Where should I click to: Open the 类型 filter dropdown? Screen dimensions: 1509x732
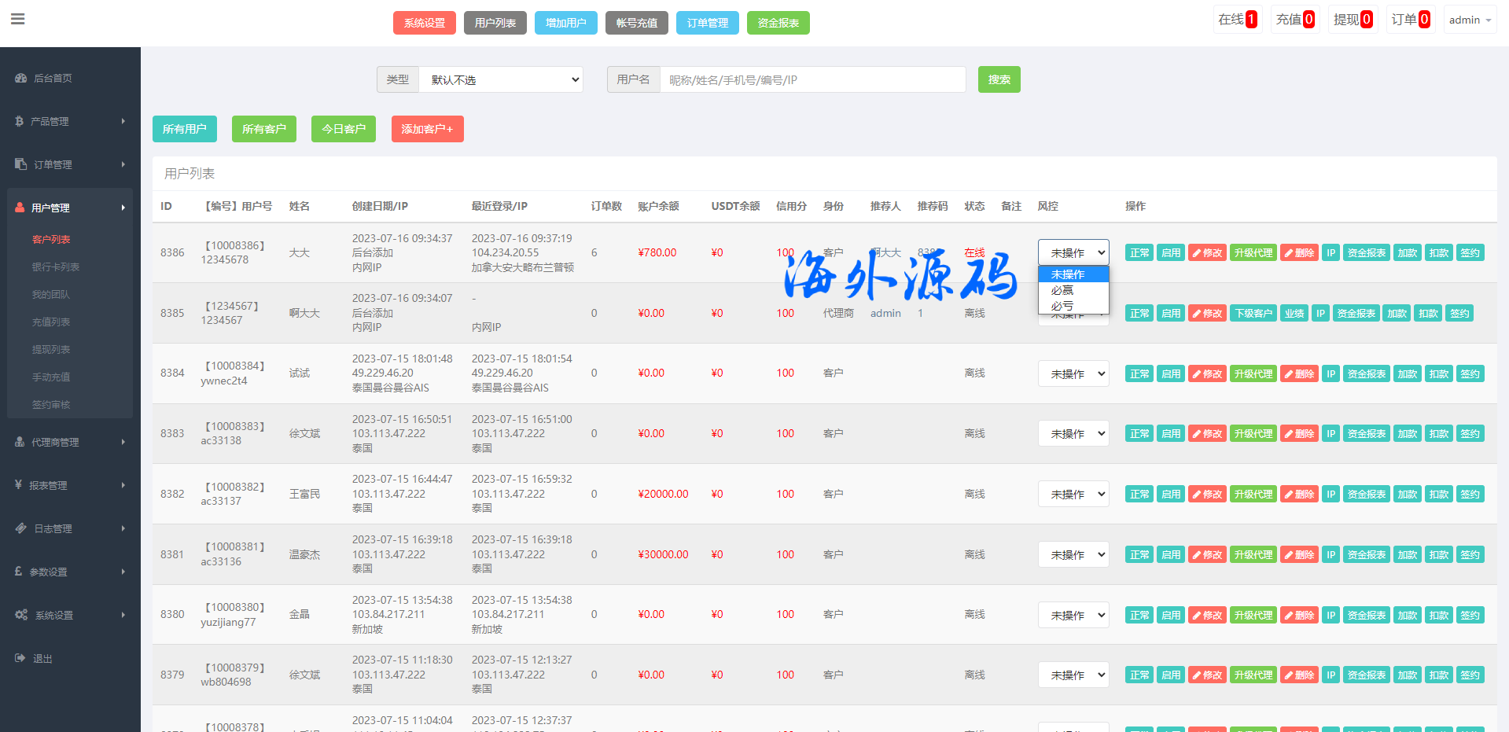501,79
